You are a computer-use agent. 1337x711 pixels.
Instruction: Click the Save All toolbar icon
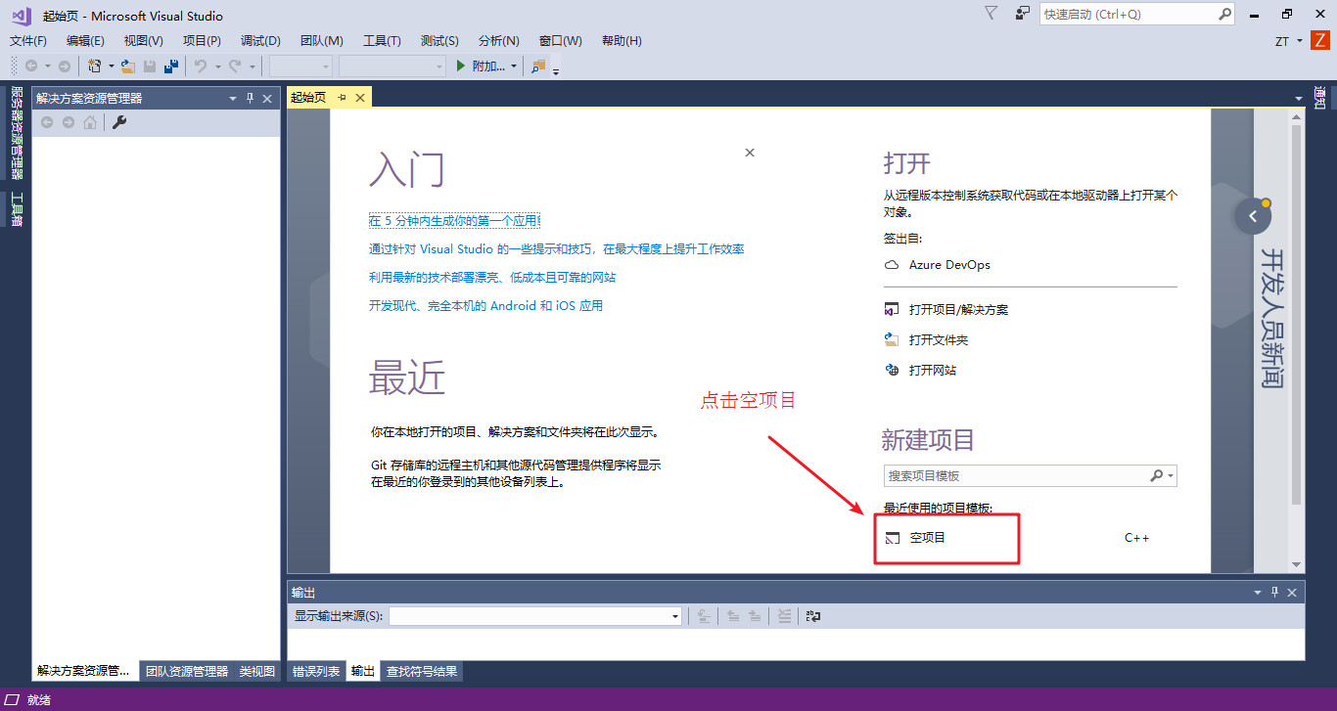tap(171, 67)
